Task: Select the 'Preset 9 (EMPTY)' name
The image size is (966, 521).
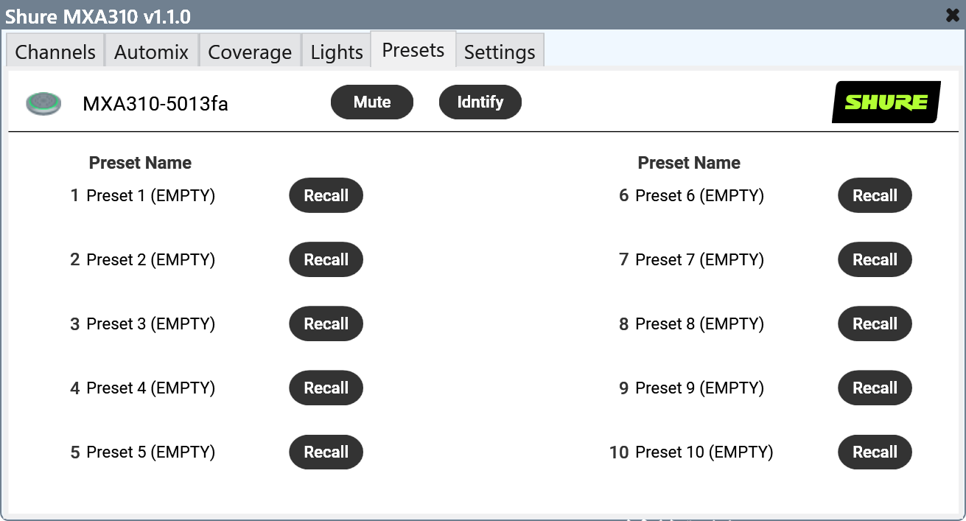Action: (700, 388)
